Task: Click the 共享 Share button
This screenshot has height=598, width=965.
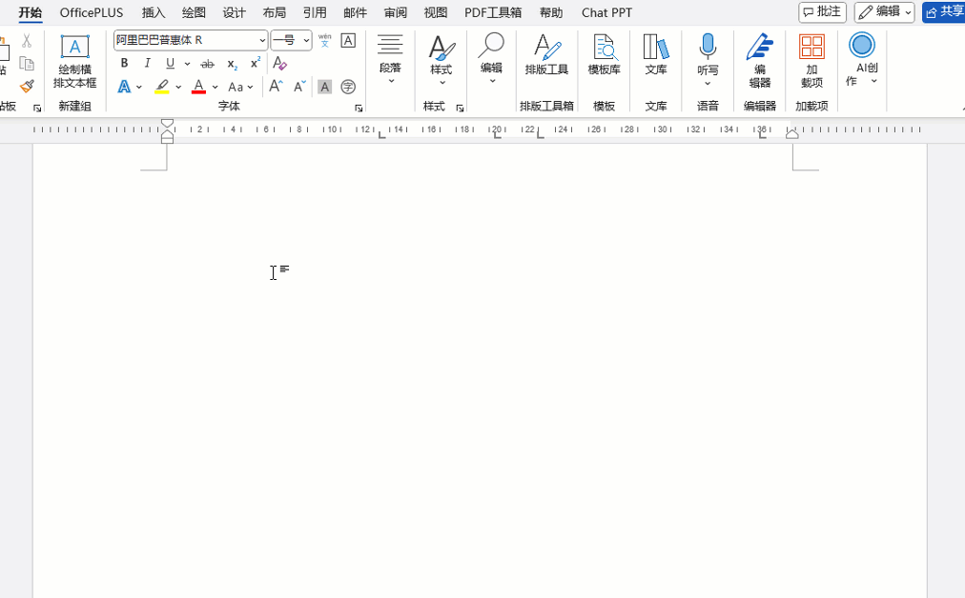Action: (943, 12)
